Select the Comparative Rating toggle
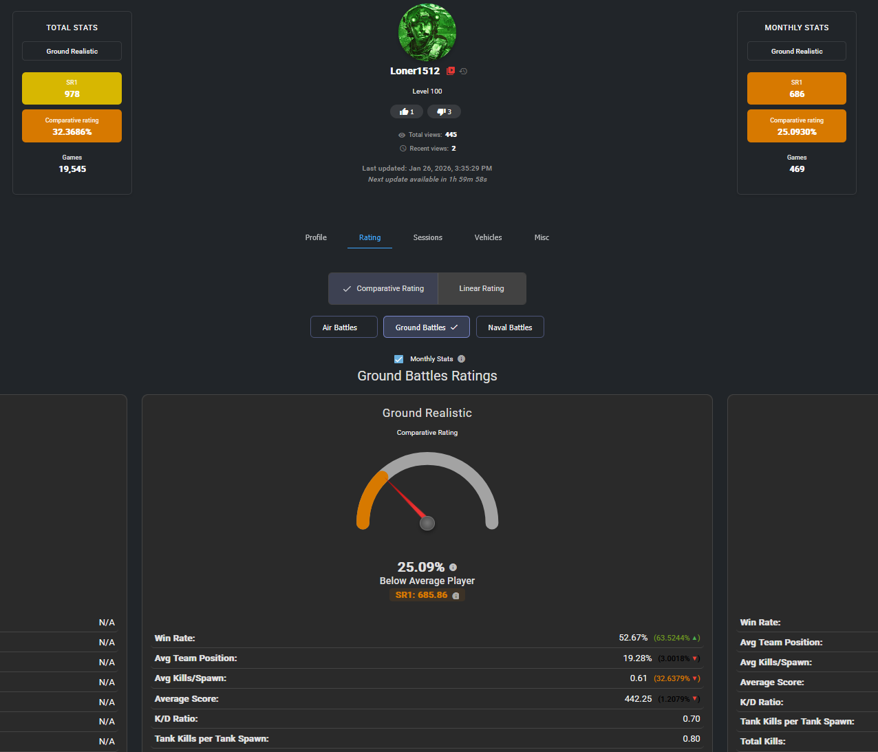The height and width of the screenshot is (752, 878). [x=383, y=288]
